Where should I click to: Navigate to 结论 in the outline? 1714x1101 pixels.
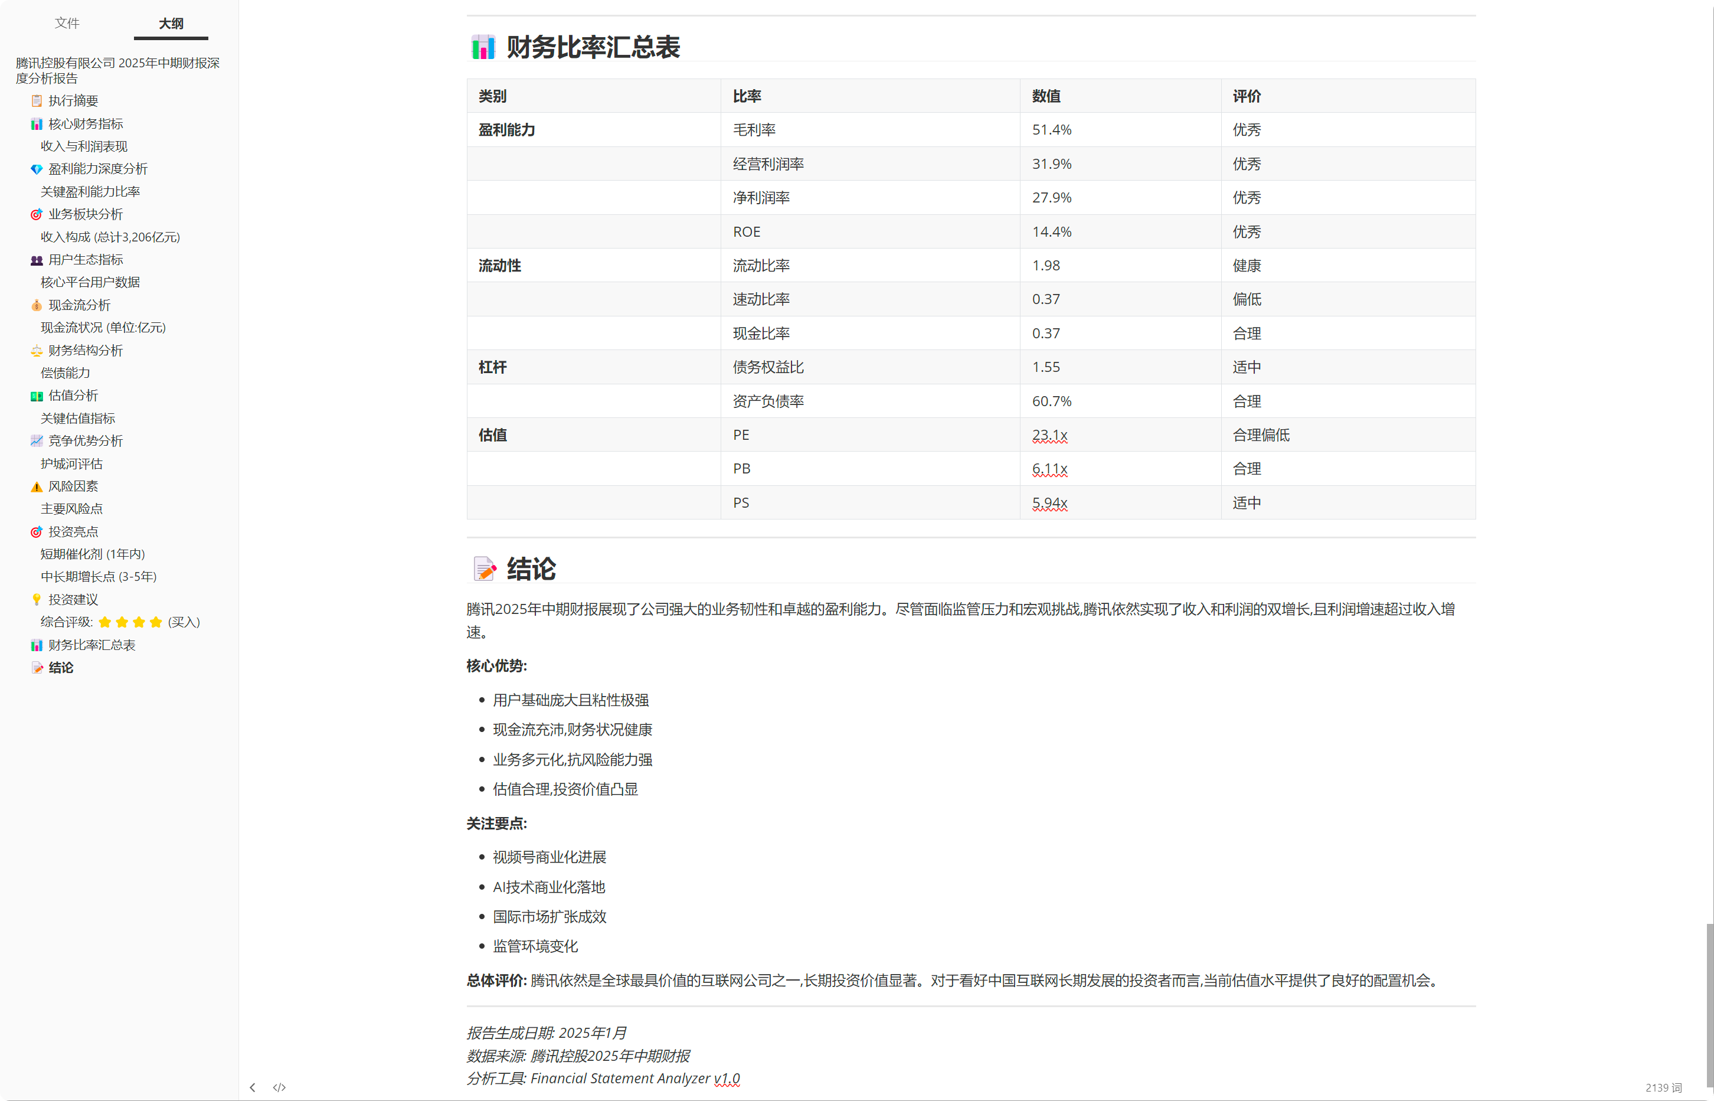pyautogui.click(x=61, y=667)
